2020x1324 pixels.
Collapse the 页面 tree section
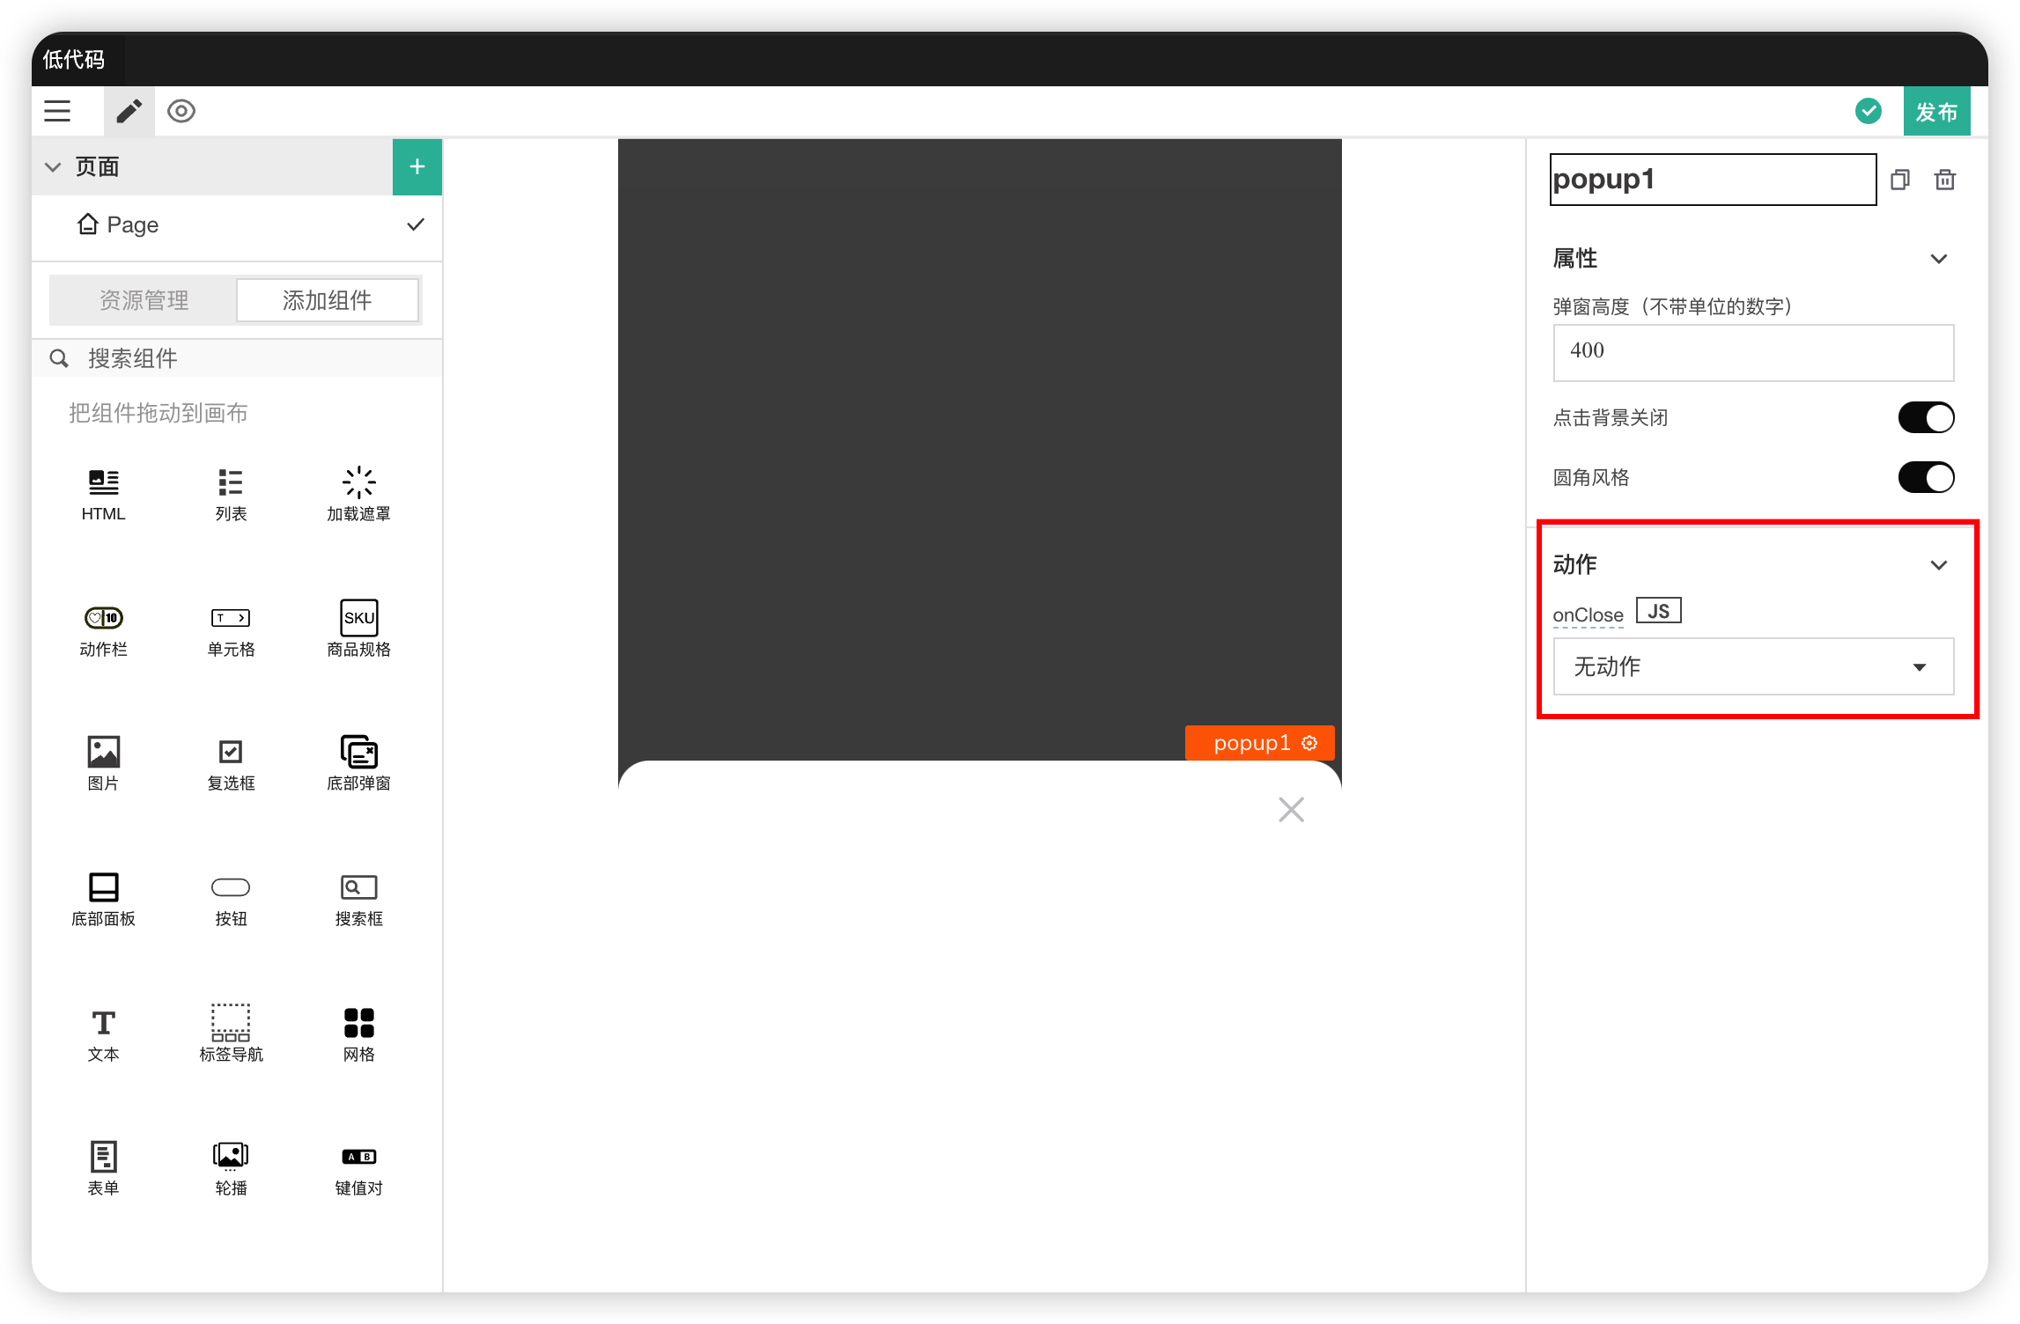(53, 166)
